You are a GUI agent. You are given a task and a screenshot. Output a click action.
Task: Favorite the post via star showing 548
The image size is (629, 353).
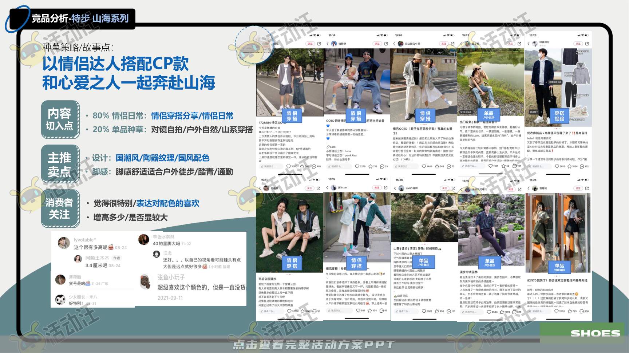(x=437, y=166)
